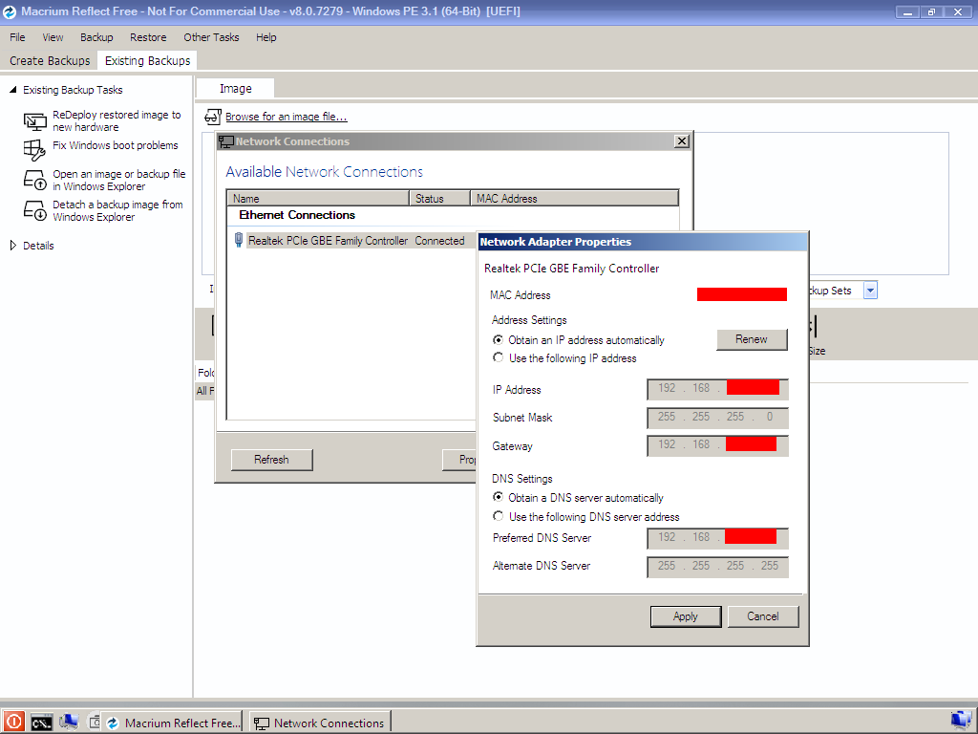Click Refresh in Network Connections dialog
This screenshot has width=978, height=734.
tap(271, 460)
